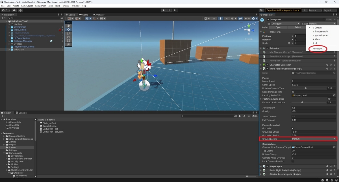Collapse the Transform component

(x=261, y=32)
